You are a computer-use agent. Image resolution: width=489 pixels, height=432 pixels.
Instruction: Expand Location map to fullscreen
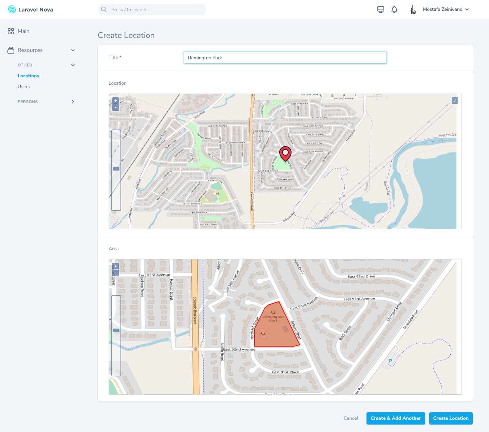pos(455,101)
